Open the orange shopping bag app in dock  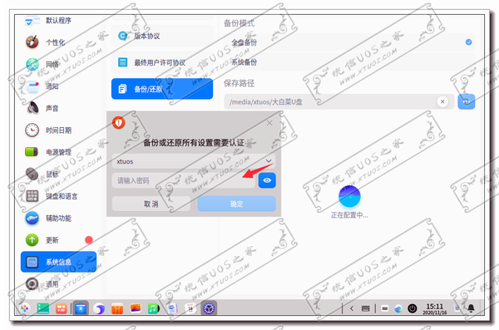click(117, 308)
